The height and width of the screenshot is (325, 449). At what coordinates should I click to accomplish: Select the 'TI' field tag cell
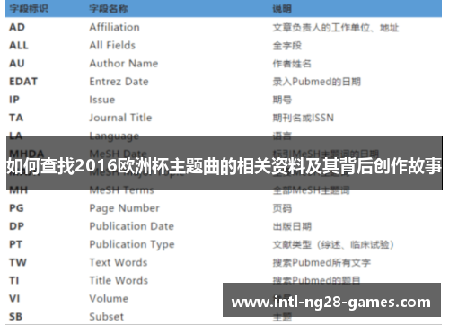pyautogui.click(x=14, y=280)
